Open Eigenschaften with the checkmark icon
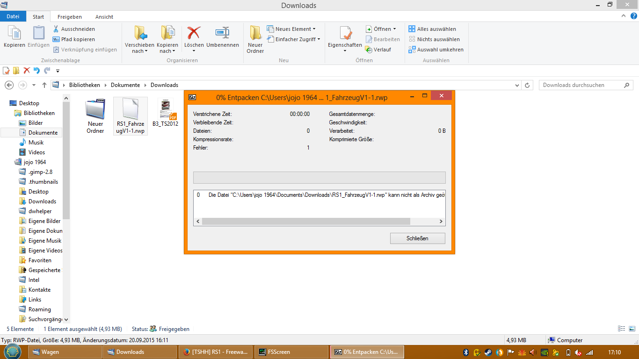The image size is (639, 359). click(x=345, y=33)
